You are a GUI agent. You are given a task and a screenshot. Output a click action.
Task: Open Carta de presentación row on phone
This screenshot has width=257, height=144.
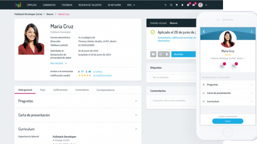228,93
